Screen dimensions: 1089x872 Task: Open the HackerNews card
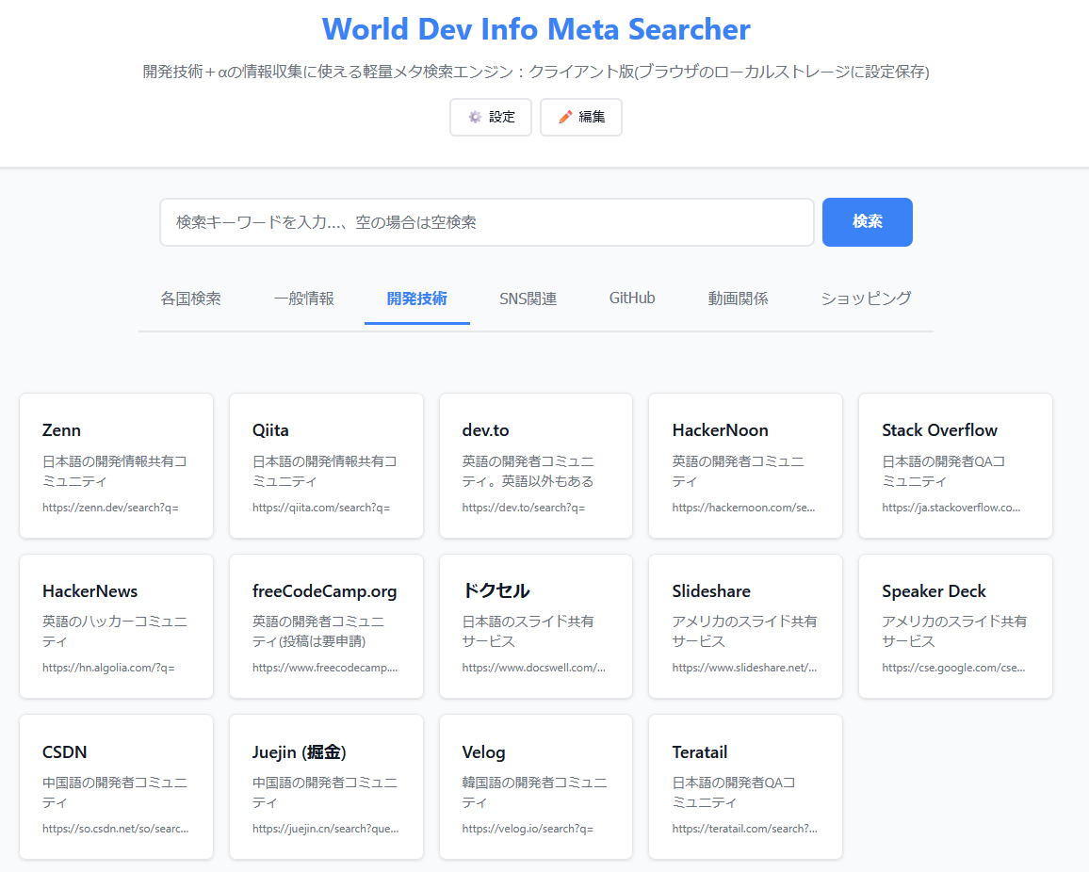[x=116, y=625]
